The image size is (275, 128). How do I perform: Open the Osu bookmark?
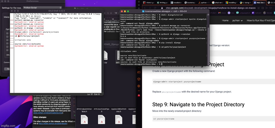tap(231, 13)
